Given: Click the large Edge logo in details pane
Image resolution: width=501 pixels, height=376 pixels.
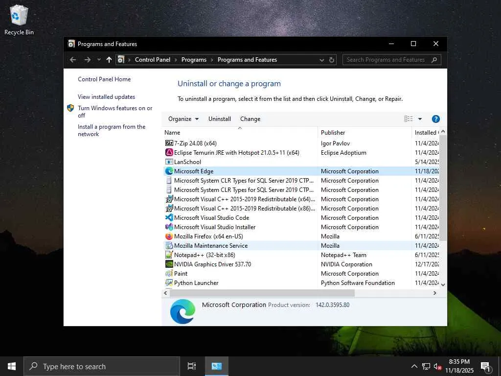Looking at the screenshot, I should click(183, 311).
